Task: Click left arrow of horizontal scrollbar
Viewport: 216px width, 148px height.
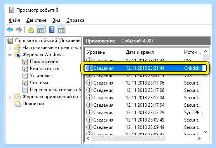Action: [88, 138]
